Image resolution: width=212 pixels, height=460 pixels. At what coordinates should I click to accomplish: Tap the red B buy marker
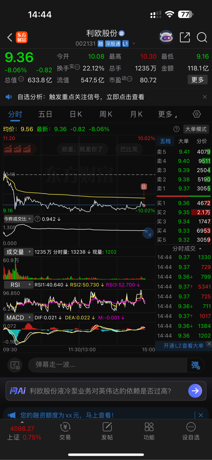[144, 187]
